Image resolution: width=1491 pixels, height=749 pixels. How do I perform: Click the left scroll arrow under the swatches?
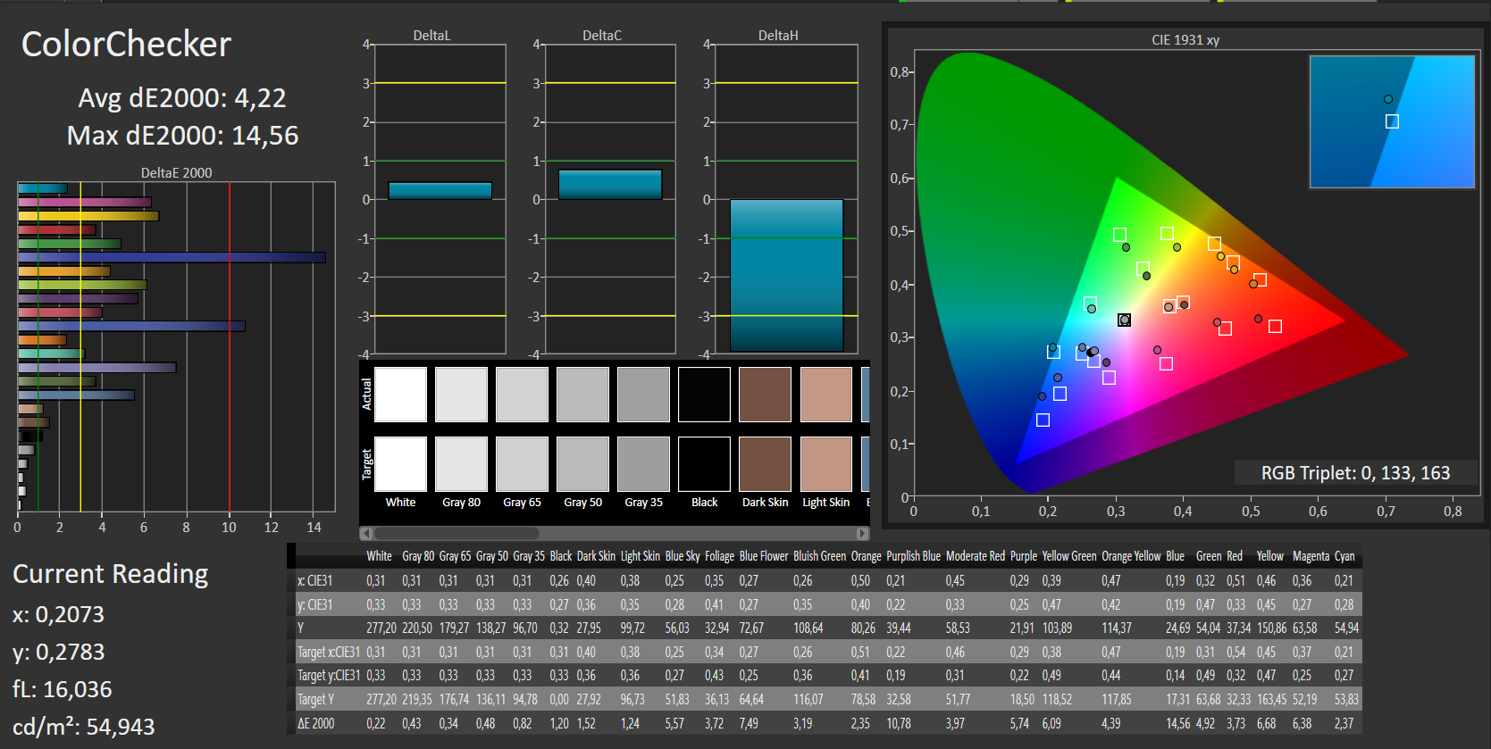pos(366,533)
